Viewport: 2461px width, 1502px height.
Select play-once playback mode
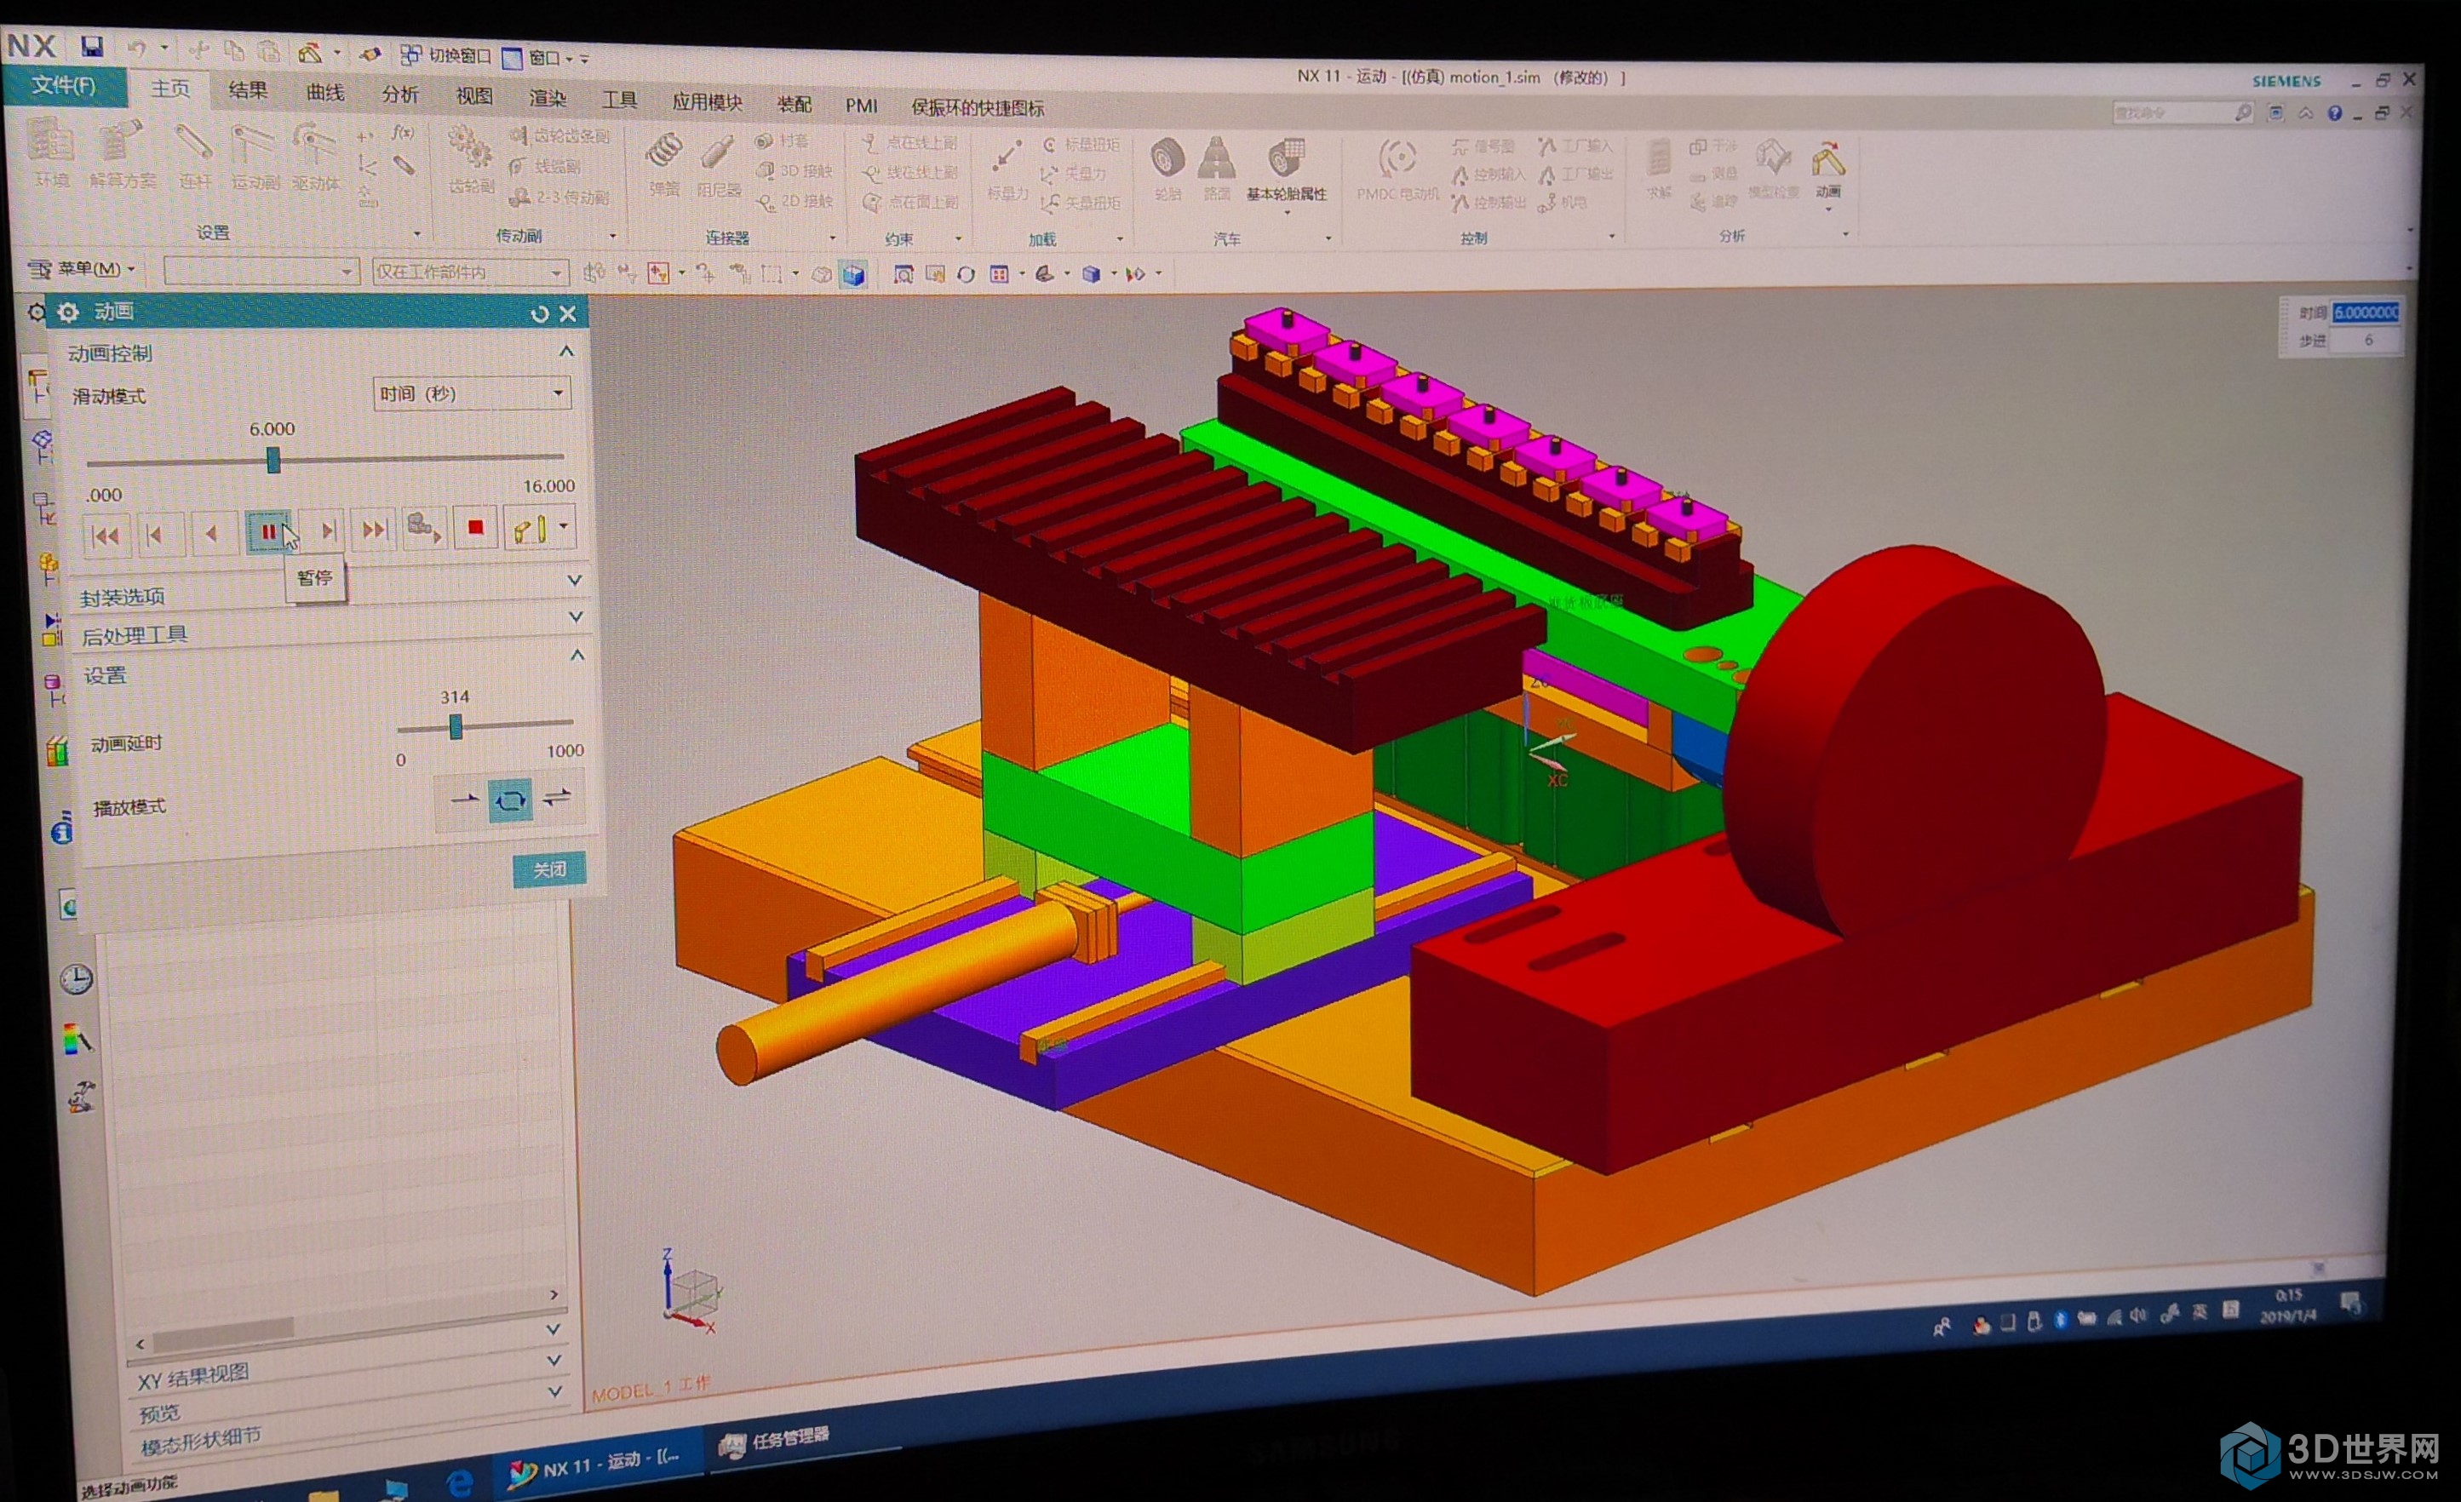pyautogui.click(x=463, y=800)
